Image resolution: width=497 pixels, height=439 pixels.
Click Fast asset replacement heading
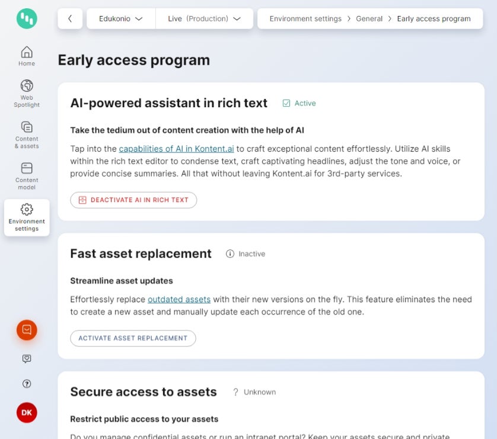coord(141,254)
